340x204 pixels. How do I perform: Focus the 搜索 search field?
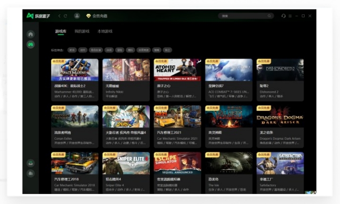246,16
